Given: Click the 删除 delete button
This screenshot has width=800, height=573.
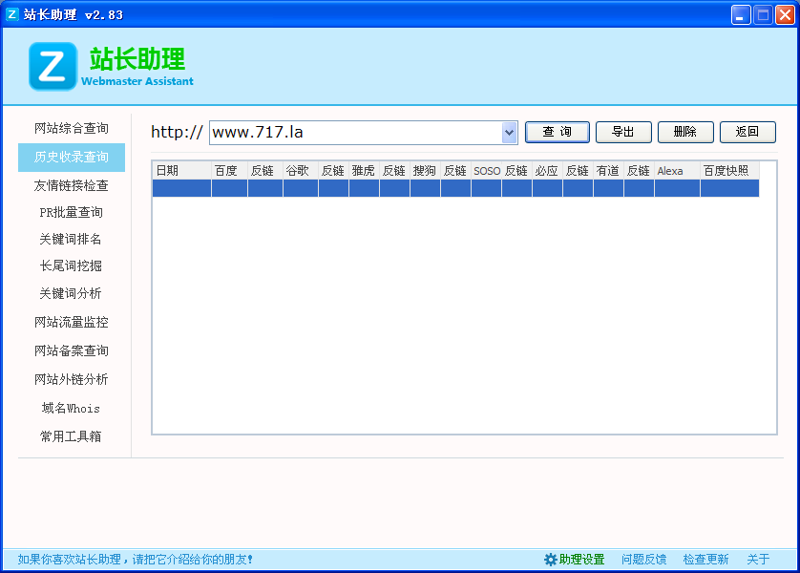Looking at the screenshot, I should (685, 132).
